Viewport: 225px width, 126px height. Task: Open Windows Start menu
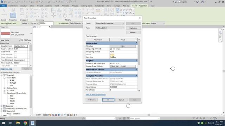coord(3,123)
